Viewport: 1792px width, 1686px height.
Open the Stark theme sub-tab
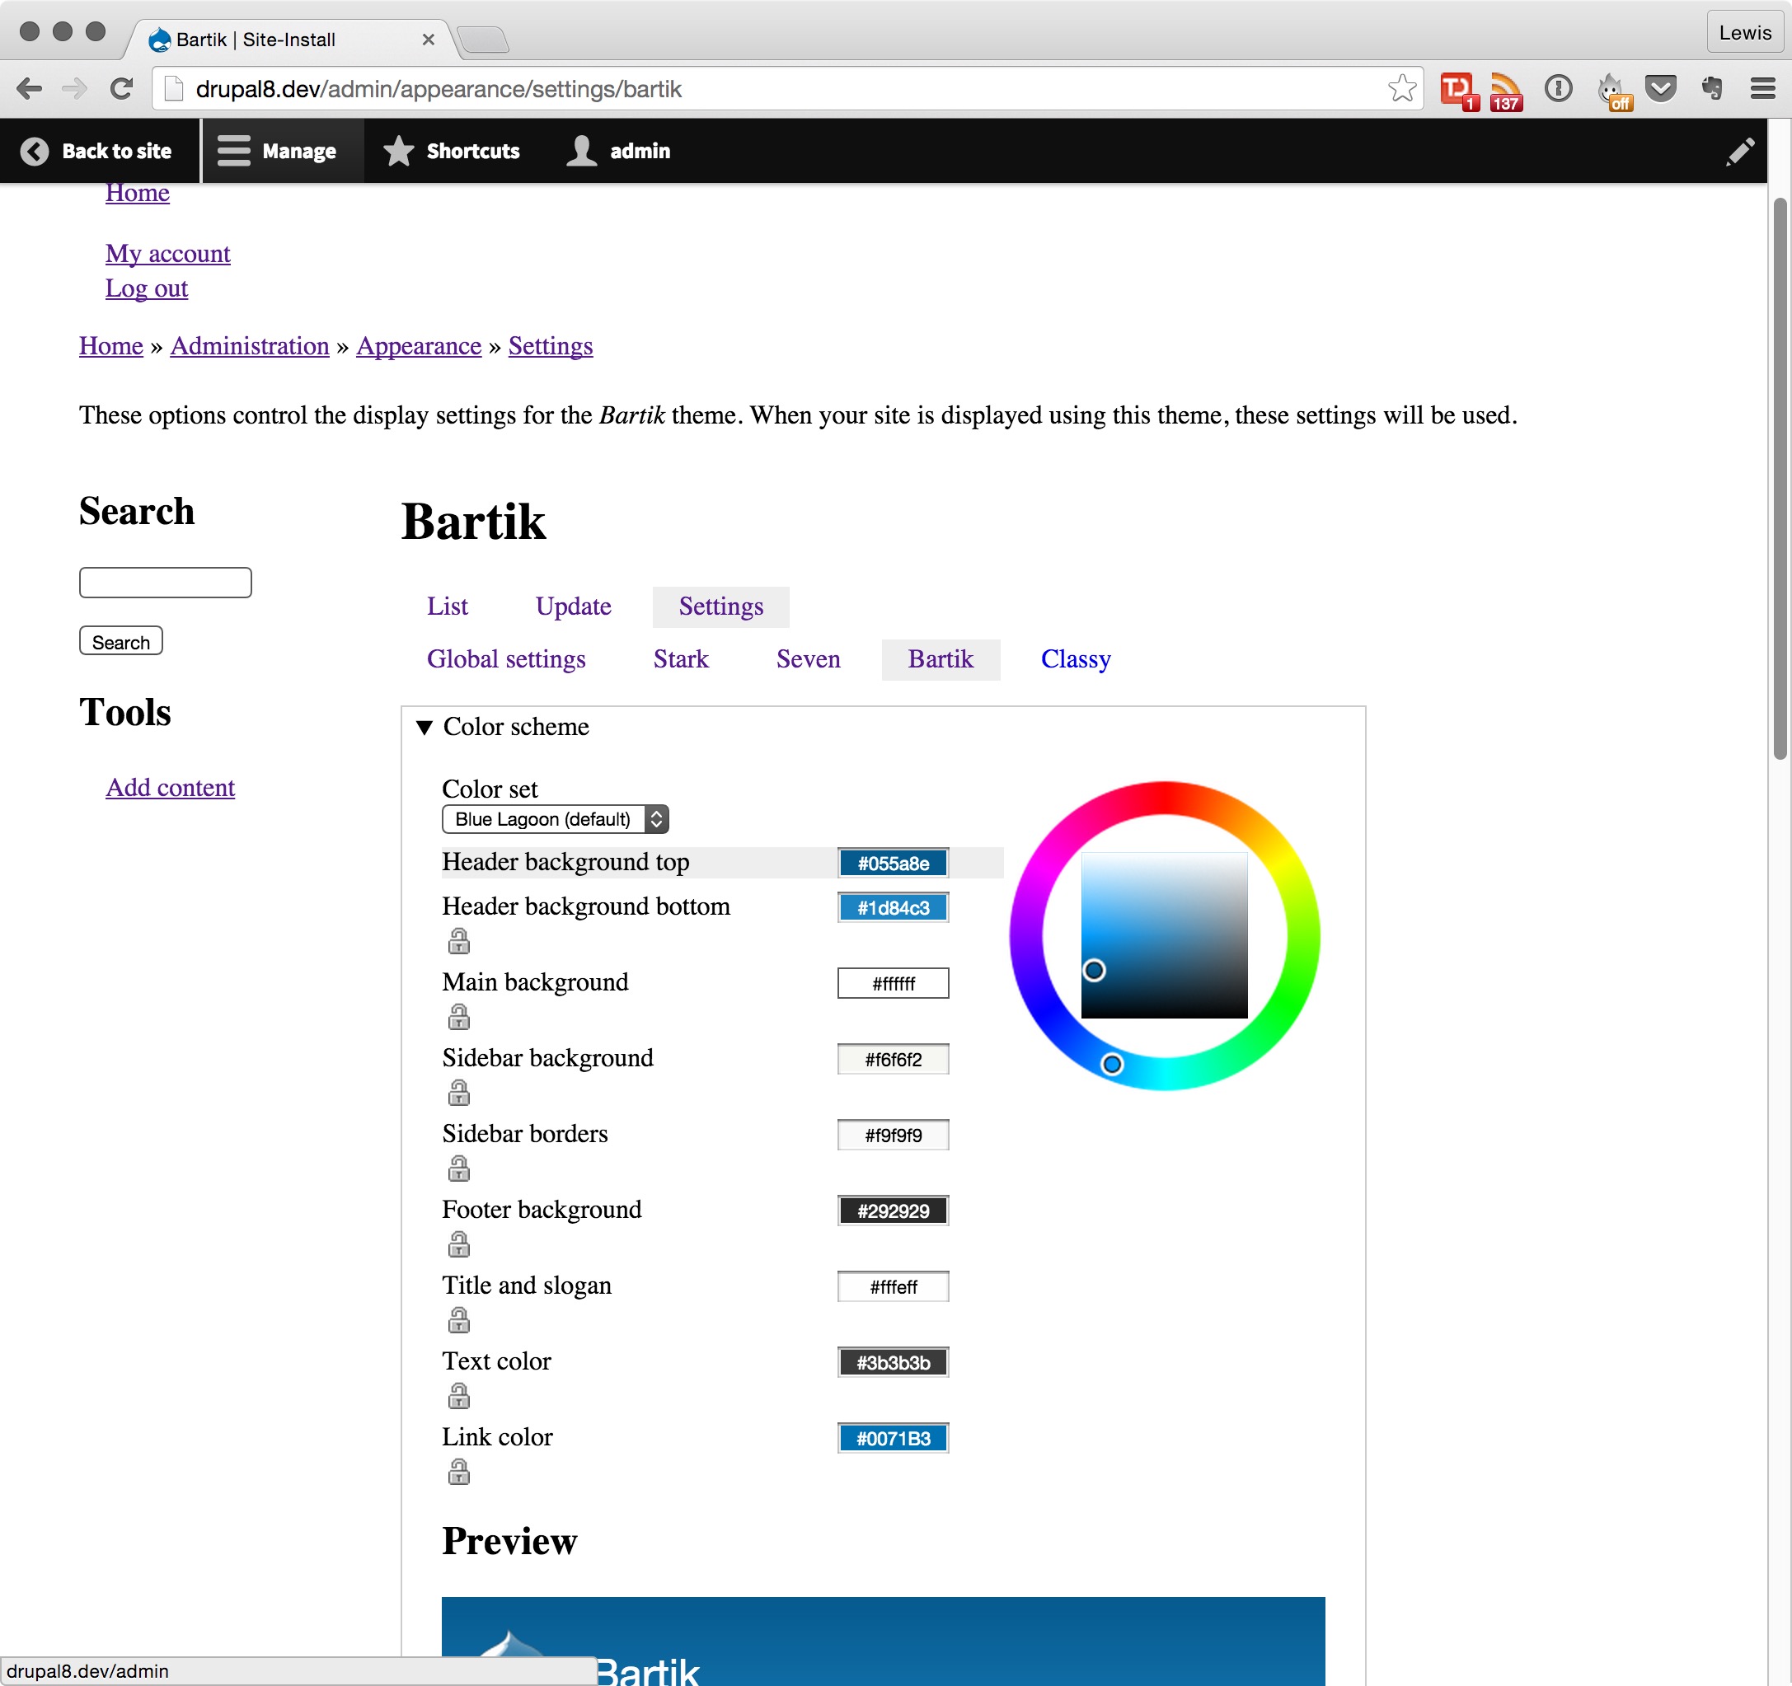681,659
